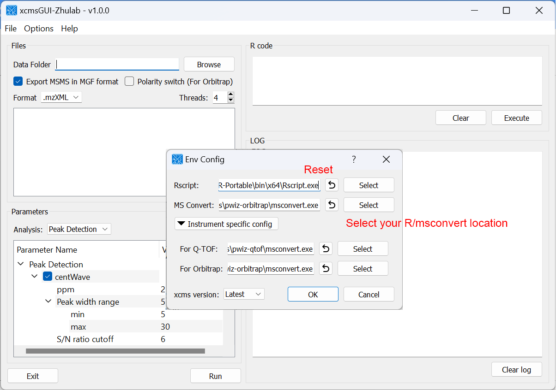Open the Options menu
The image size is (556, 390).
(39, 29)
